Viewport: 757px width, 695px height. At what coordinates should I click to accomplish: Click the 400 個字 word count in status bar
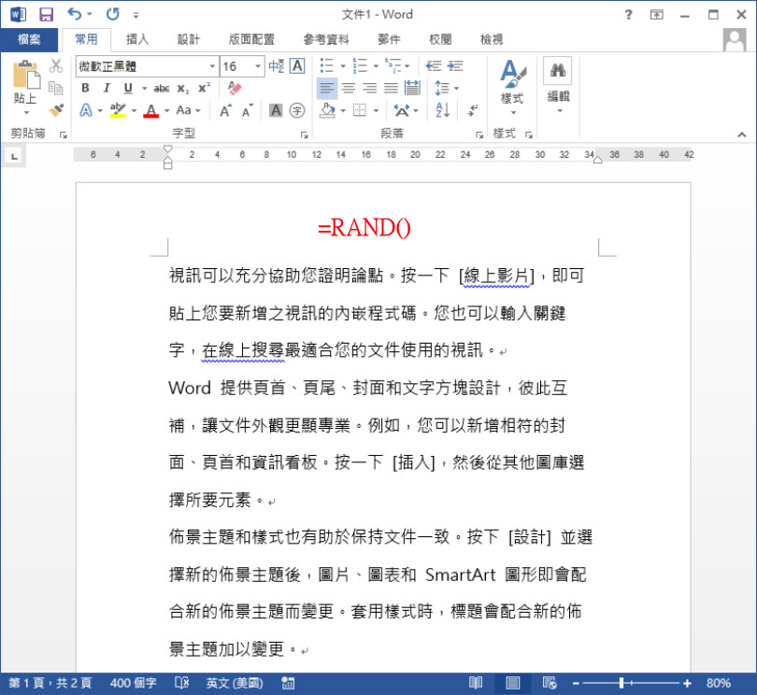coord(134,683)
